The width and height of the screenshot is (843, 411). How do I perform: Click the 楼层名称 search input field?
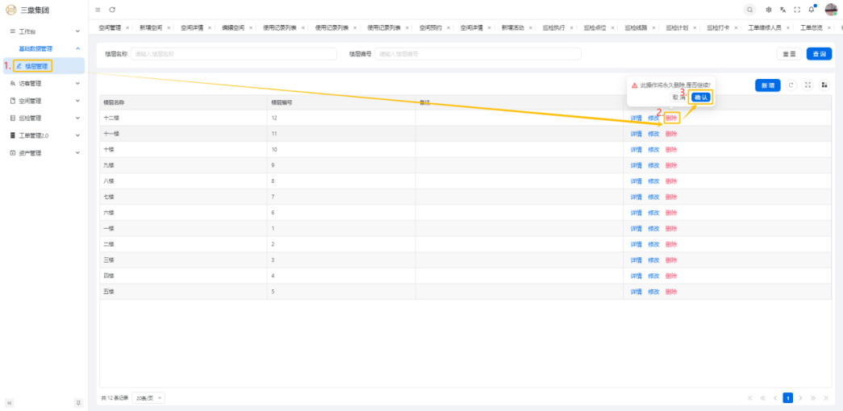[x=234, y=54]
